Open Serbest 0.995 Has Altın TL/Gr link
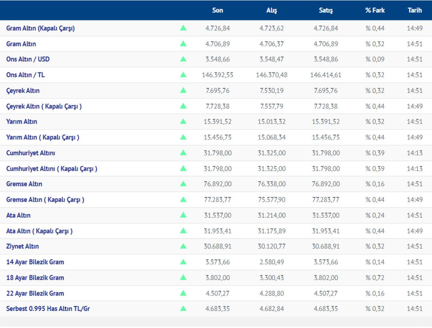The height and width of the screenshot is (328, 432). (x=48, y=309)
